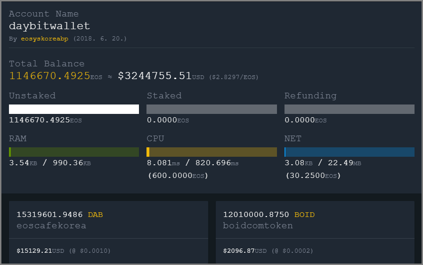The height and width of the screenshot is (265, 423).
Task: Open the eosyskoreabp creator account link
Action: pyautogui.click(x=45, y=39)
